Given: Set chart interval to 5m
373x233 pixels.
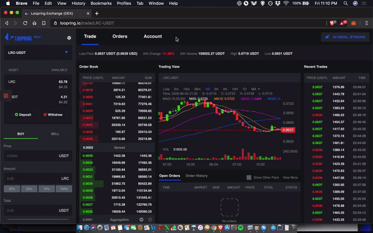Looking at the screenshot, I should point(177,89).
